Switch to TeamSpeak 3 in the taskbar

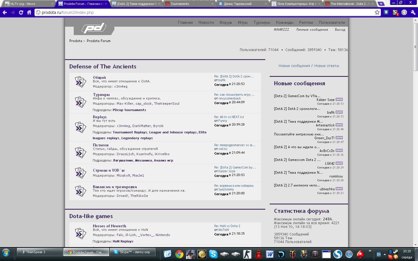click(40, 252)
